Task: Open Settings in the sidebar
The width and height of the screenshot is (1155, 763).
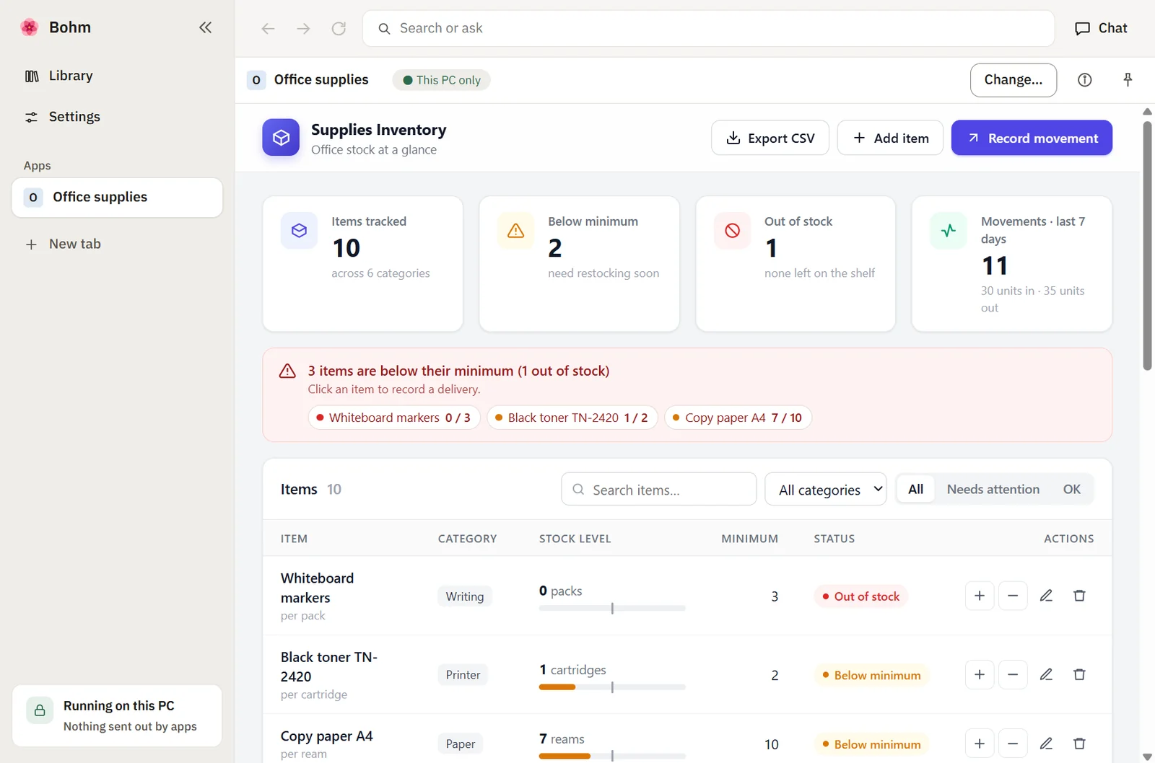Action: point(117,117)
